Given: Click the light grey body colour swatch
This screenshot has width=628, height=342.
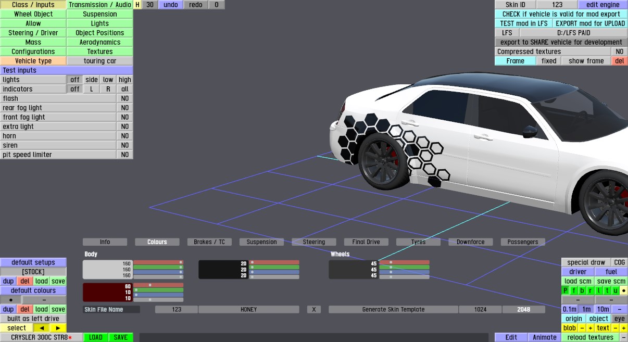Looking at the screenshot, I should pyautogui.click(x=108, y=270).
